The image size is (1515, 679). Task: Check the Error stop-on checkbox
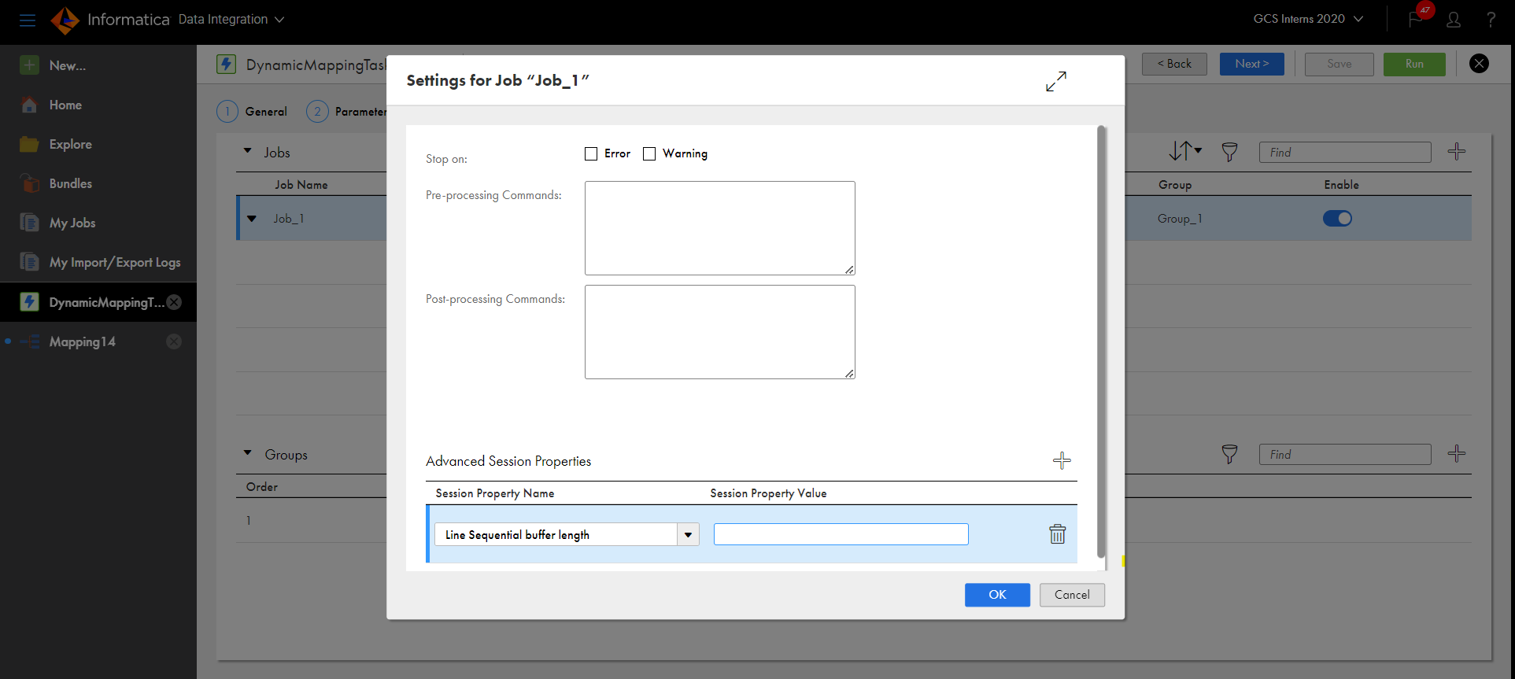(591, 153)
